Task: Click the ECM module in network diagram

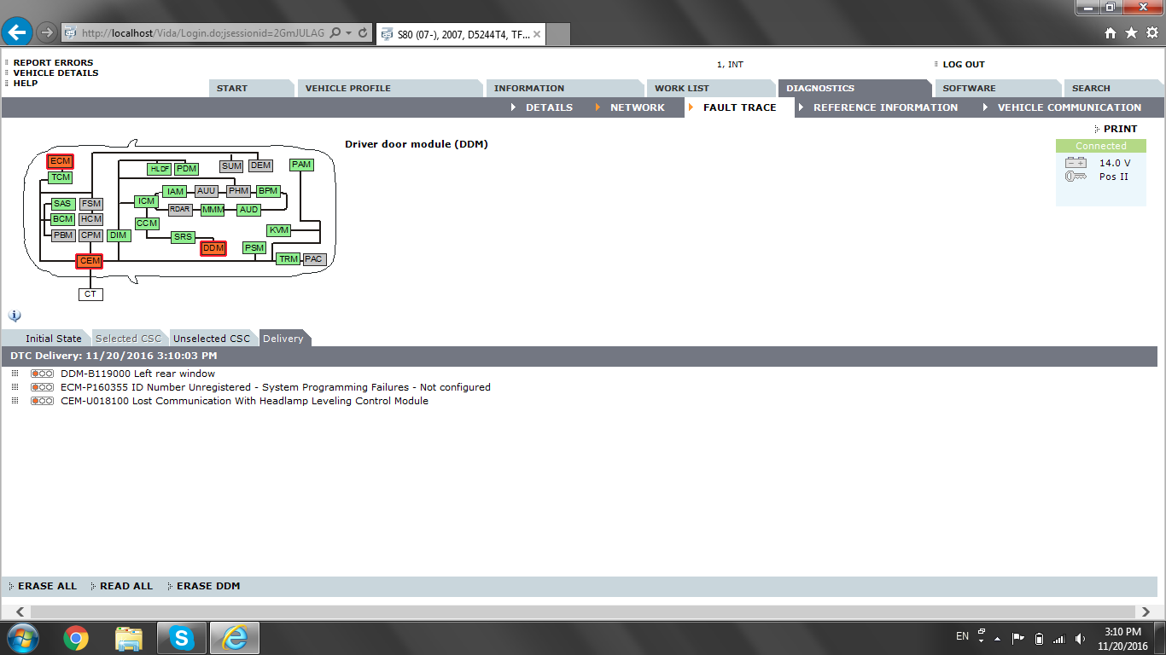Action: click(x=60, y=161)
